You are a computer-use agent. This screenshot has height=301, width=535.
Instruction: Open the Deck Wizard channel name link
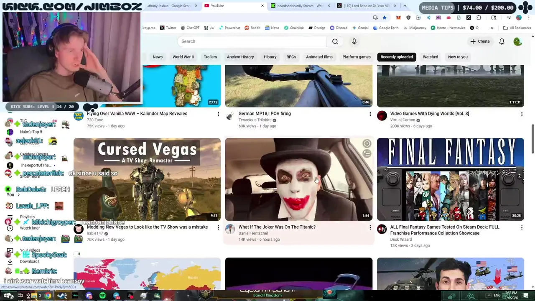coord(401,240)
